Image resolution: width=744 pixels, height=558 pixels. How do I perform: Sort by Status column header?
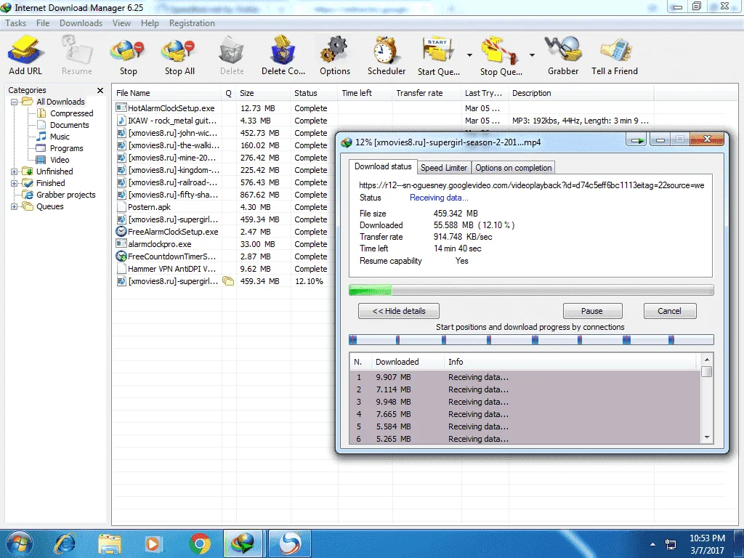pos(314,93)
